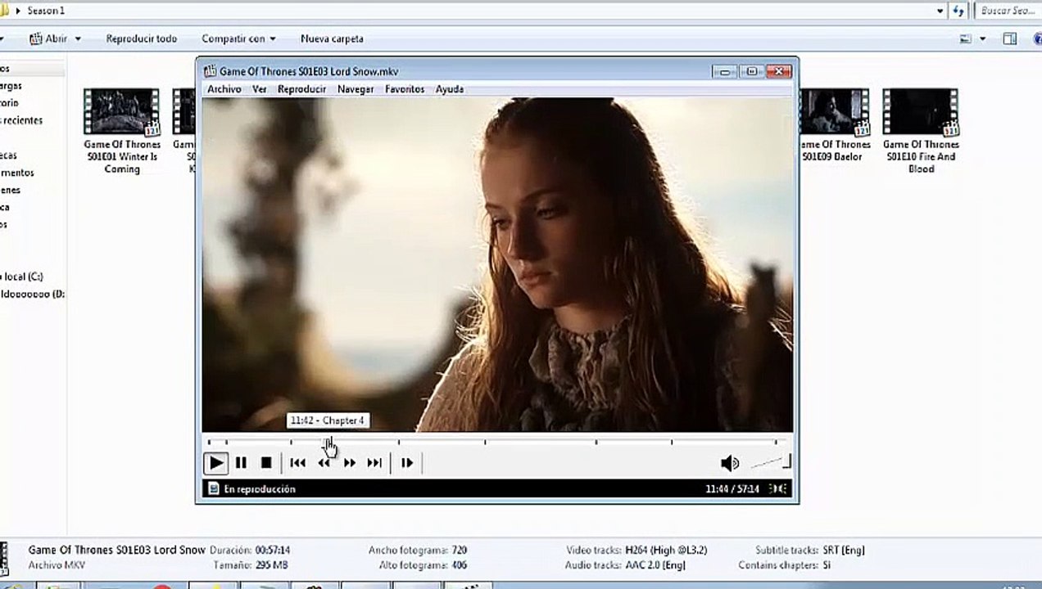
Task: Click the seek bar near Chapter 4
Action: (328, 443)
